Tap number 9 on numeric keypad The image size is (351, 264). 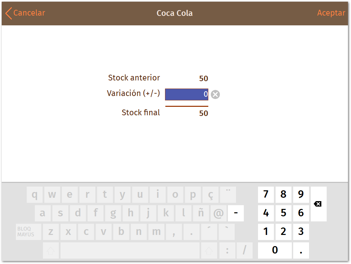(301, 194)
